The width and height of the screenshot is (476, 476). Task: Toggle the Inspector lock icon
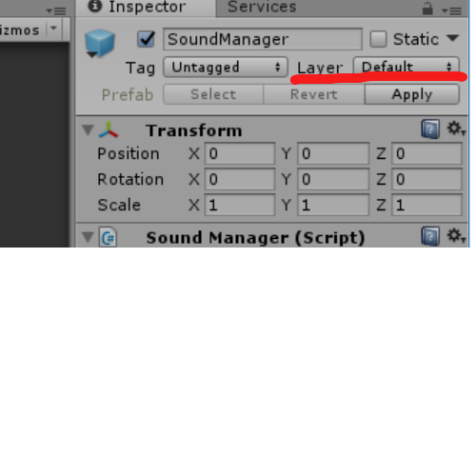pos(427,9)
